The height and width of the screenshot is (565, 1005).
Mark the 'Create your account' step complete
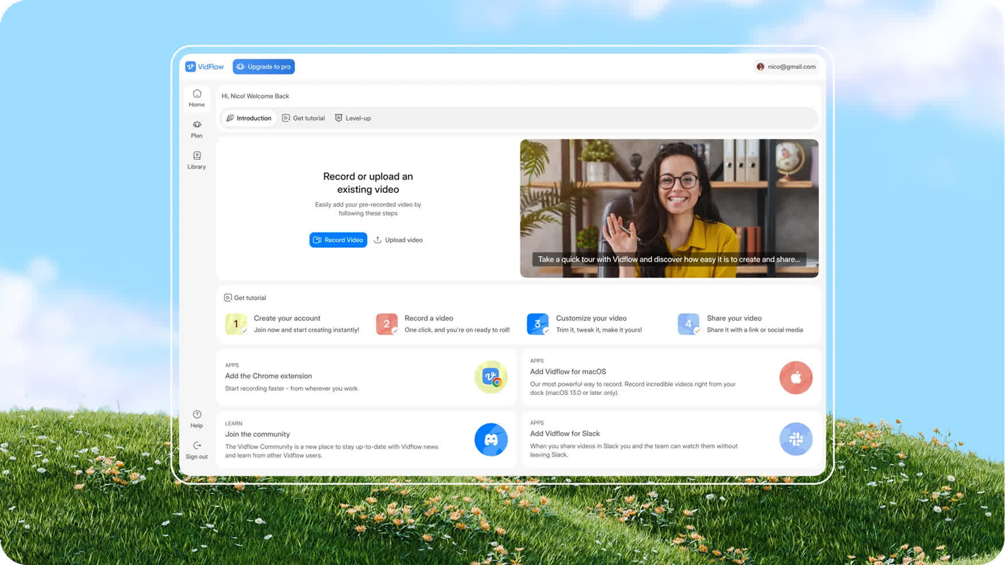[x=245, y=331]
